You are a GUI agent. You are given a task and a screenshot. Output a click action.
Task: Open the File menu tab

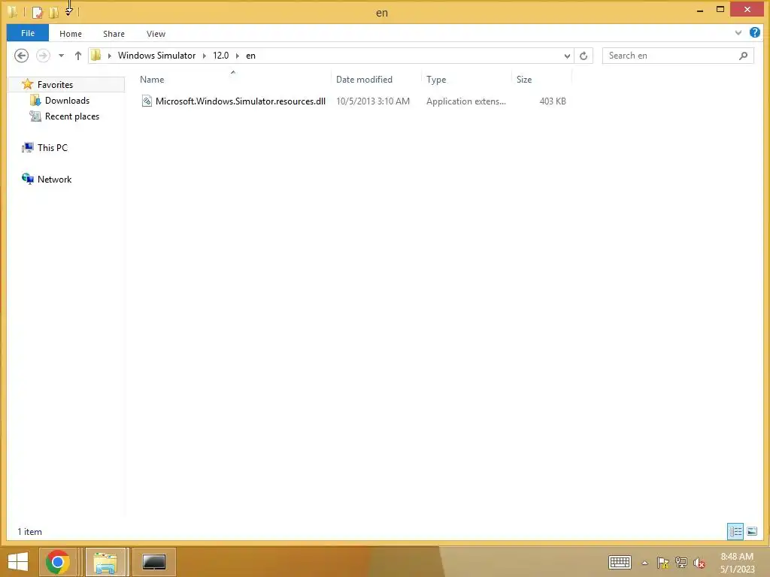tap(28, 33)
